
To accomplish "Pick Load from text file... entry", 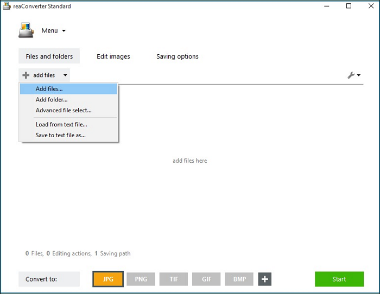I will click(68, 124).
